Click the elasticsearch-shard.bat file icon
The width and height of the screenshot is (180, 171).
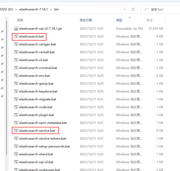pyautogui.click(x=16, y=154)
